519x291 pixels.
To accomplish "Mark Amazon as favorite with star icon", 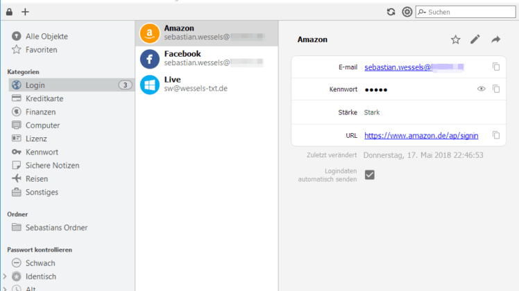I will [x=456, y=39].
